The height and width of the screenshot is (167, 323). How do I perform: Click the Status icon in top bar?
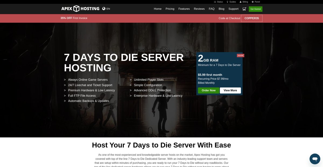coord(215,2)
